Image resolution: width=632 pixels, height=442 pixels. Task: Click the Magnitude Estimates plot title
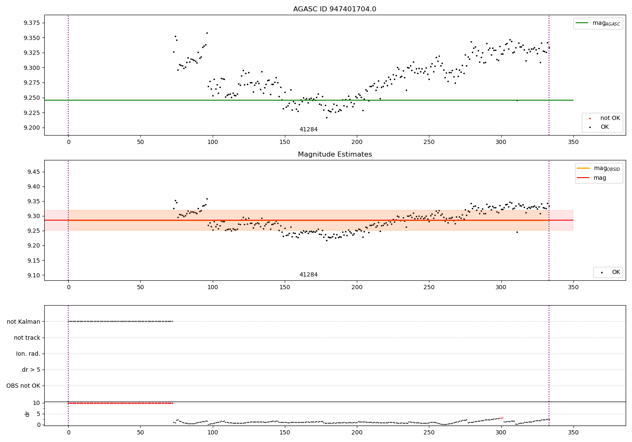coord(335,154)
